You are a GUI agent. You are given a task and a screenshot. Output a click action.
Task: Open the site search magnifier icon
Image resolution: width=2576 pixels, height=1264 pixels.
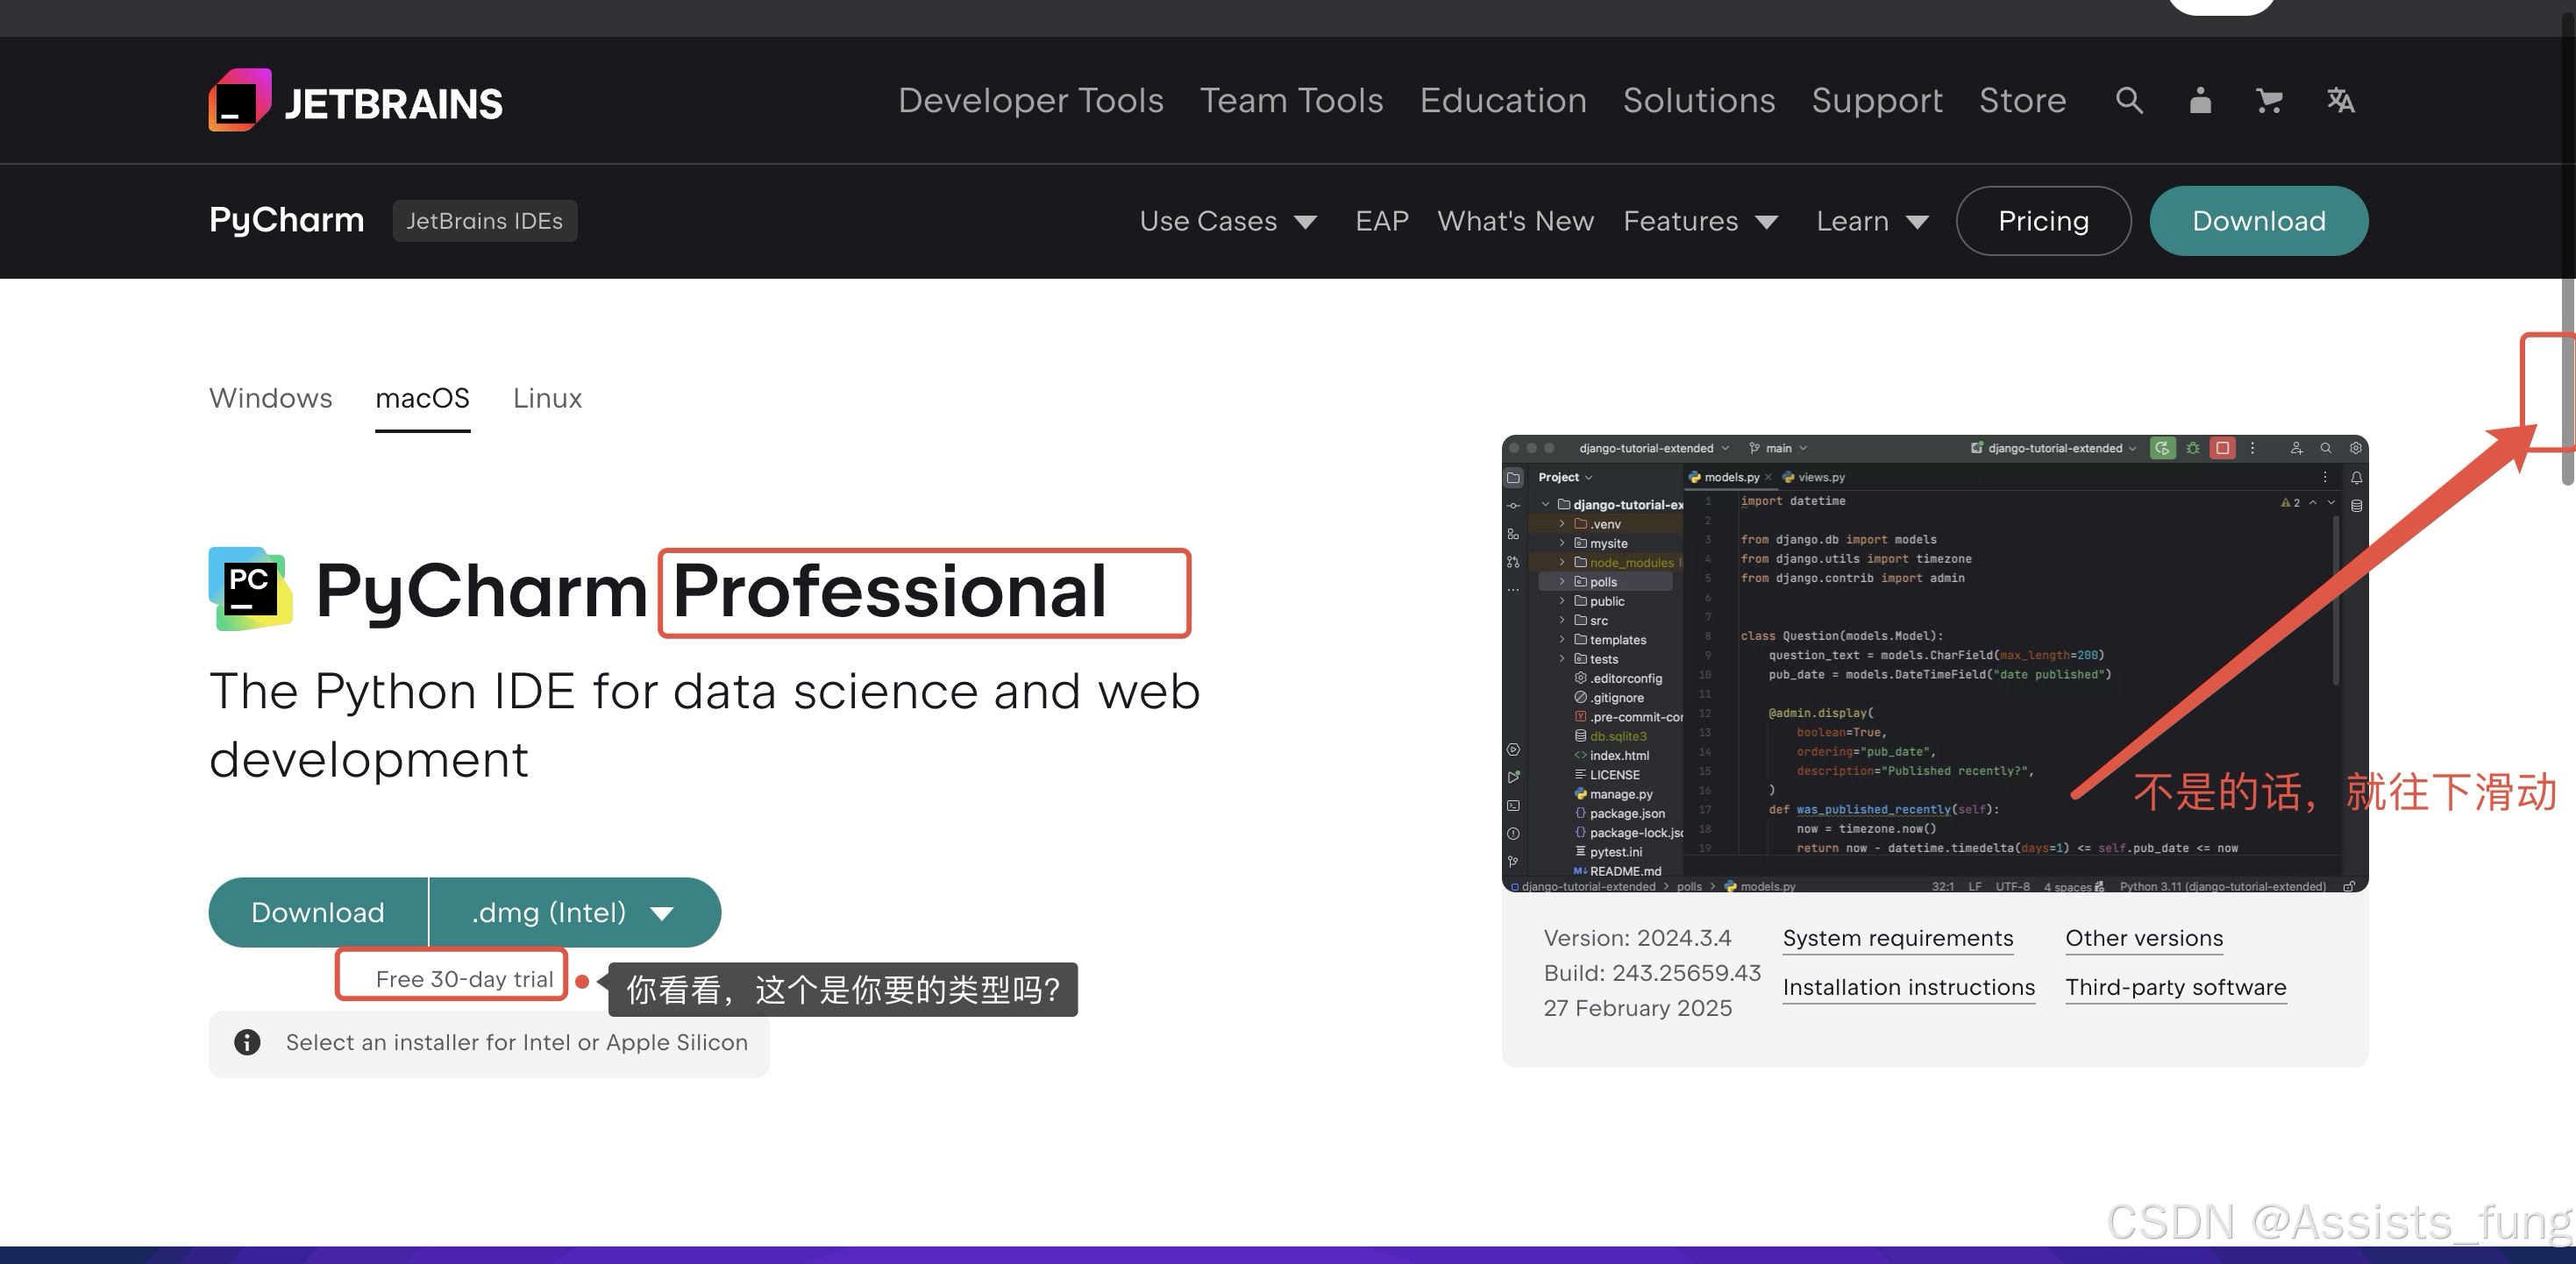click(2129, 100)
